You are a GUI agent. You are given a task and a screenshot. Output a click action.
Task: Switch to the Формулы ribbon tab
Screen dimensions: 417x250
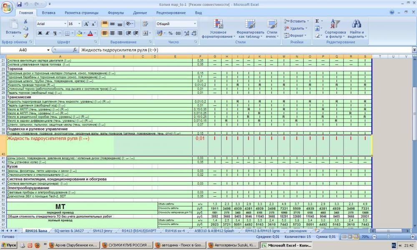point(116,13)
